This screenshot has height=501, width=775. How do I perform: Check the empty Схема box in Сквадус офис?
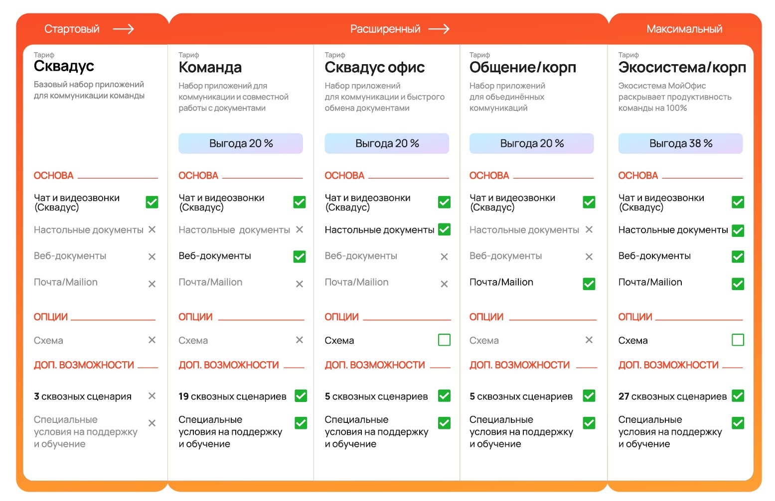pos(444,340)
